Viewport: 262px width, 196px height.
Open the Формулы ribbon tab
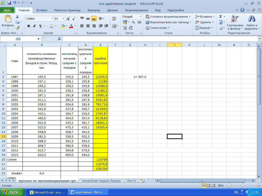pos(94,10)
